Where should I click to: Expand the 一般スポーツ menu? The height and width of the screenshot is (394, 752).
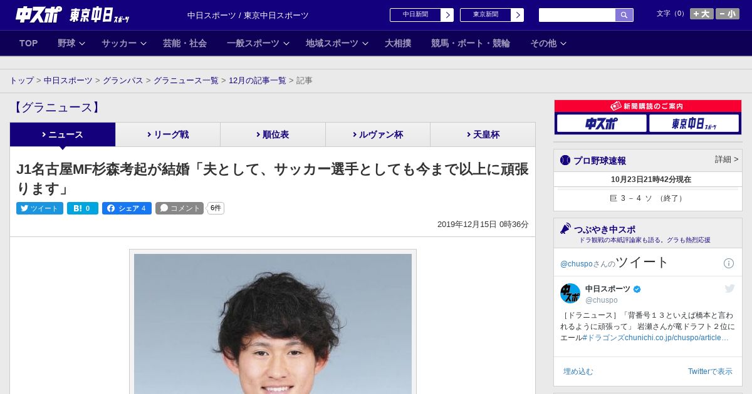[x=258, y=43]
